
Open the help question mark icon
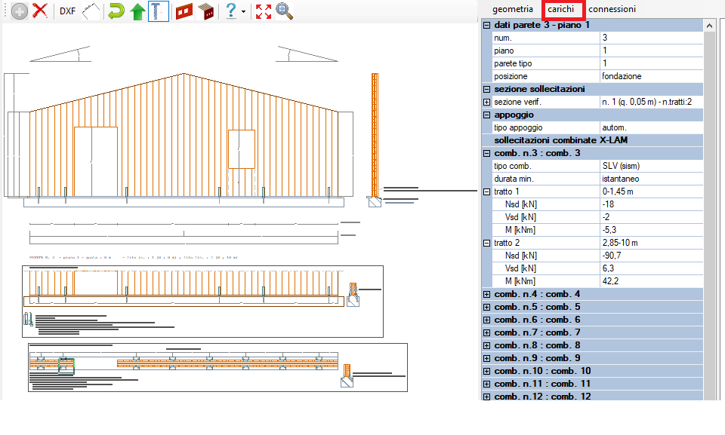pos(231,11)
